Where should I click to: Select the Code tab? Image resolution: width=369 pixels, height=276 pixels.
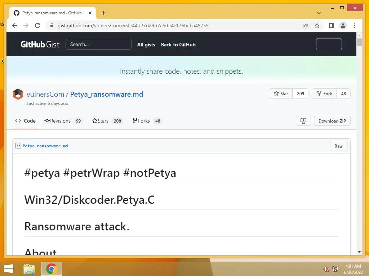coord(26,121)
